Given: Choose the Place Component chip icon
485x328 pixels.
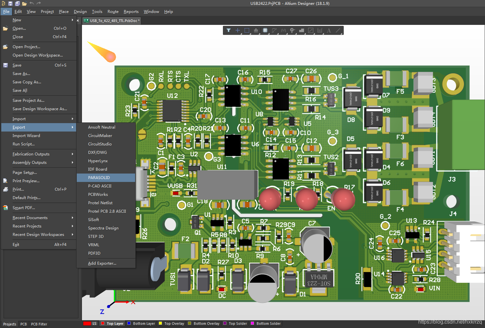Looking at the screenshot, I should [265, 30].
